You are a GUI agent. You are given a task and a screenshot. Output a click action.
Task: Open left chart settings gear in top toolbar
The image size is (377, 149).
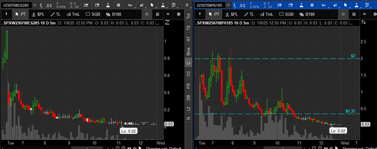(x=118, y=5)
